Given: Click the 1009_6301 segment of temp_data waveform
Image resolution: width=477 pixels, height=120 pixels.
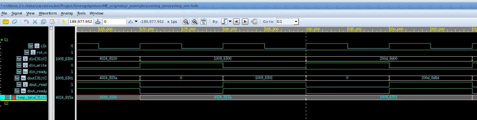Looking at the screenshot, I should coord(389,97).
